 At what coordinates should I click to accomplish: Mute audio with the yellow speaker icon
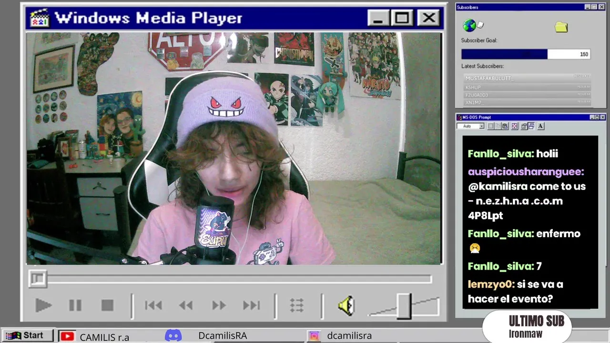click(346, 305)
